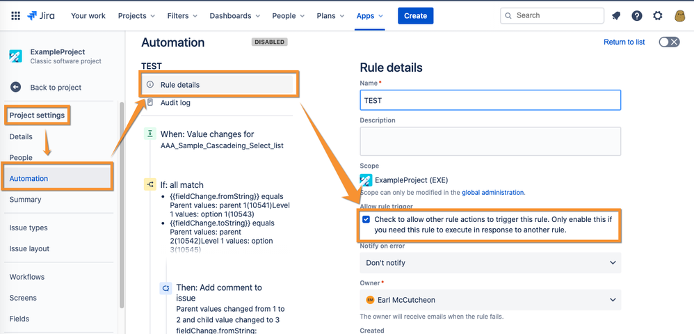The image size is (694, 334).
Task: Uncheck the Allow rule trigger checkbox
Action: pos(366,219)
